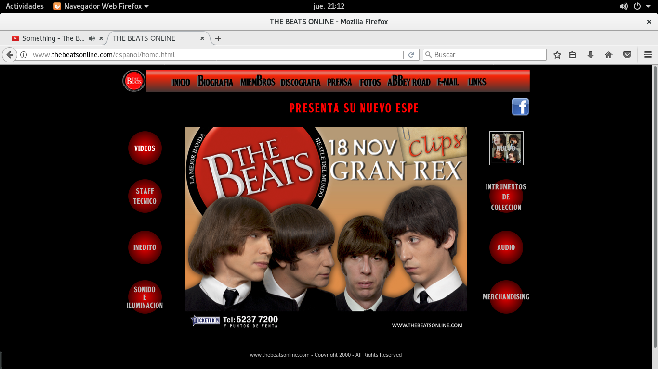Image resolution: width=658 pixels, height=369 pixels.
Task: Expand the system status dropdown arrow
Action: point(648,6)
